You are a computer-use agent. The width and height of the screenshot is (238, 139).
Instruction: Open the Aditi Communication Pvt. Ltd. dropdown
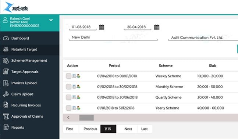pyautogui.click(x=203, y=38)
